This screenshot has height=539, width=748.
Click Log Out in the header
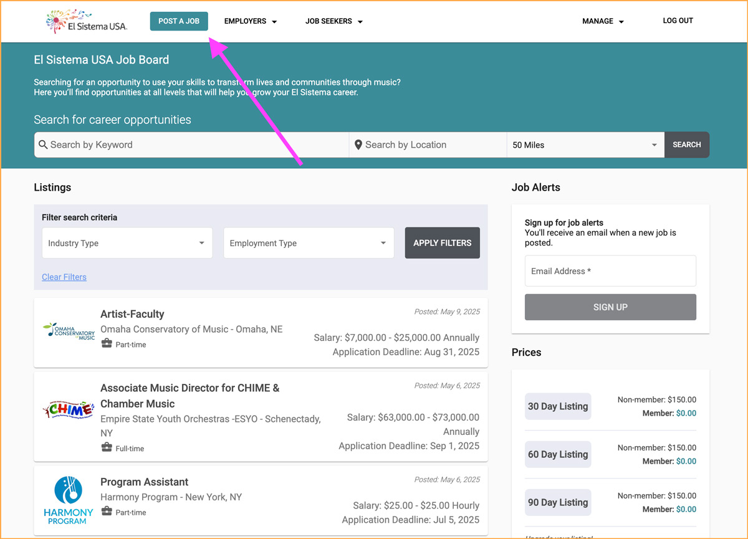click(x=678, y=21)
